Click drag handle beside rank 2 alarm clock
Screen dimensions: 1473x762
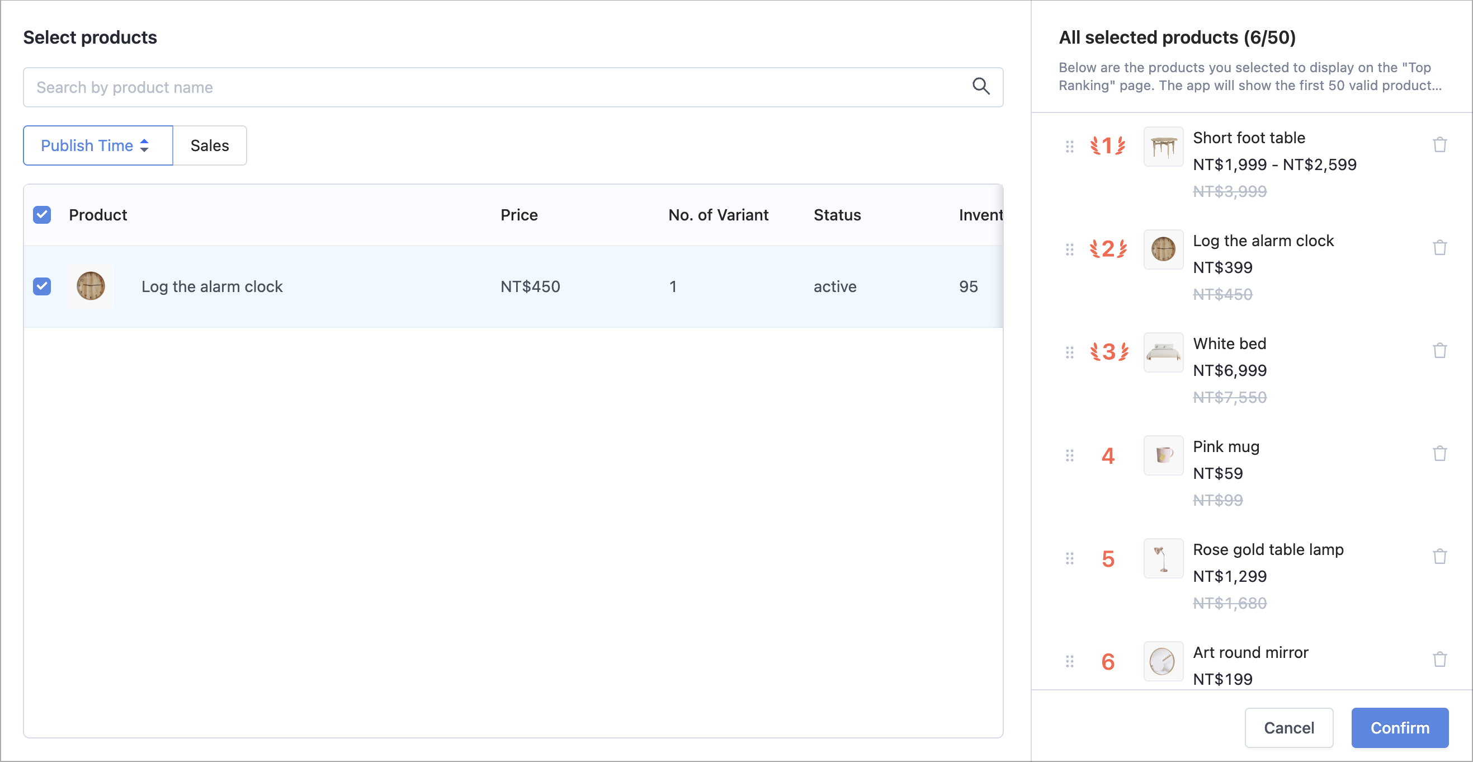[1069, 250]
